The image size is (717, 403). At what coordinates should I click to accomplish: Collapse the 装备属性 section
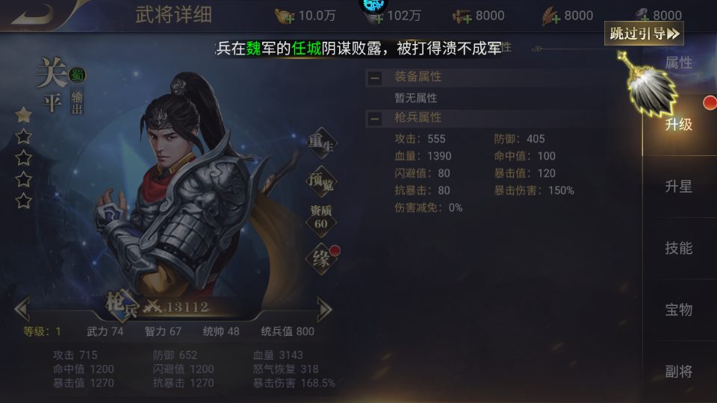coord(374,78)
